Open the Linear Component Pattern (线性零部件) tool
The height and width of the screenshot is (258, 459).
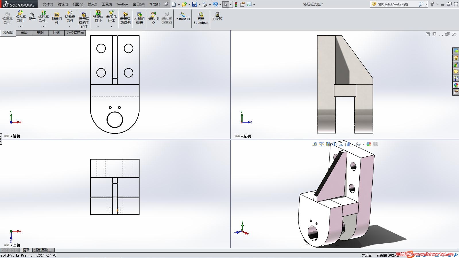point(44,17)
